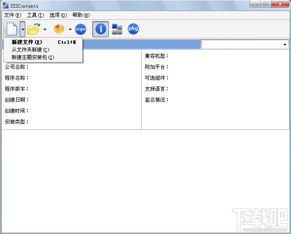Click the 创建日期 label
The image size is (291, 234).
(16, 100)
